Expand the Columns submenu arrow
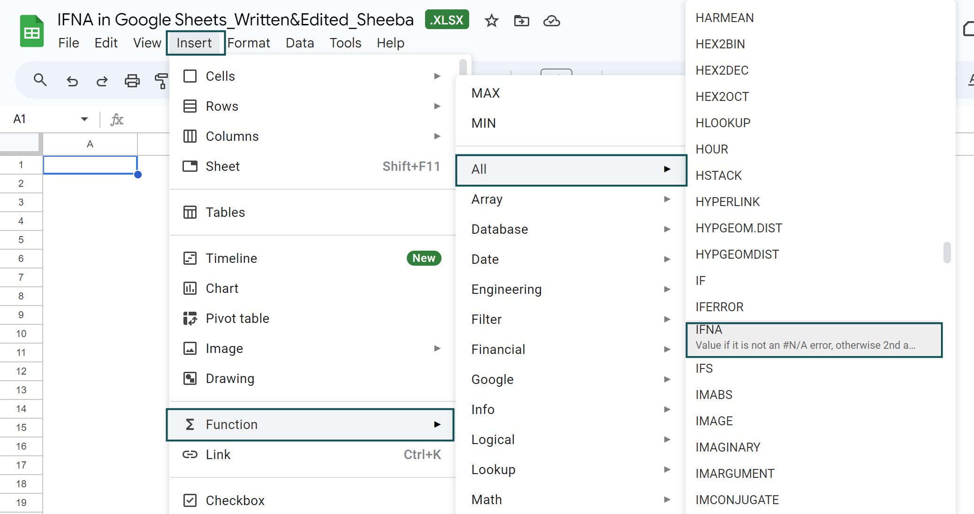The image size is (974, 514). tap(437, 136)
